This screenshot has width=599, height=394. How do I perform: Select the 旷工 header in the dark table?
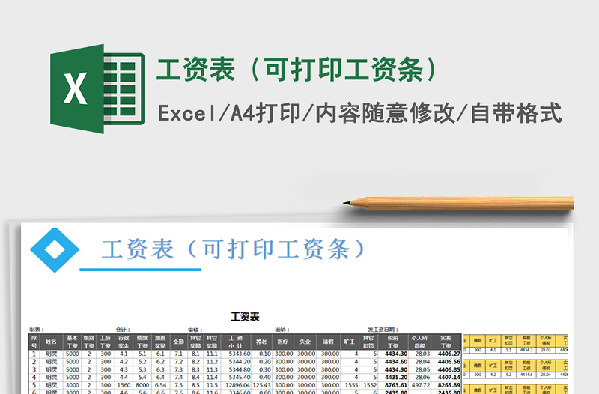click(350, 342)
